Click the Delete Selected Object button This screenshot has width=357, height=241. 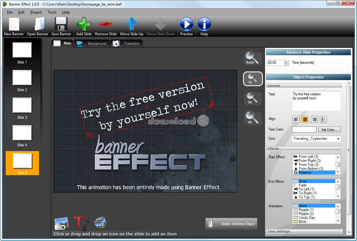(x=231, y=224)
